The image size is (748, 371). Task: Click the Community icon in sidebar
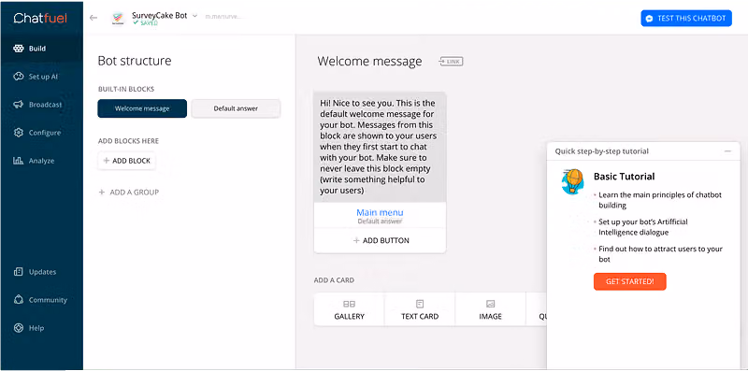click(x=18, y=300)
